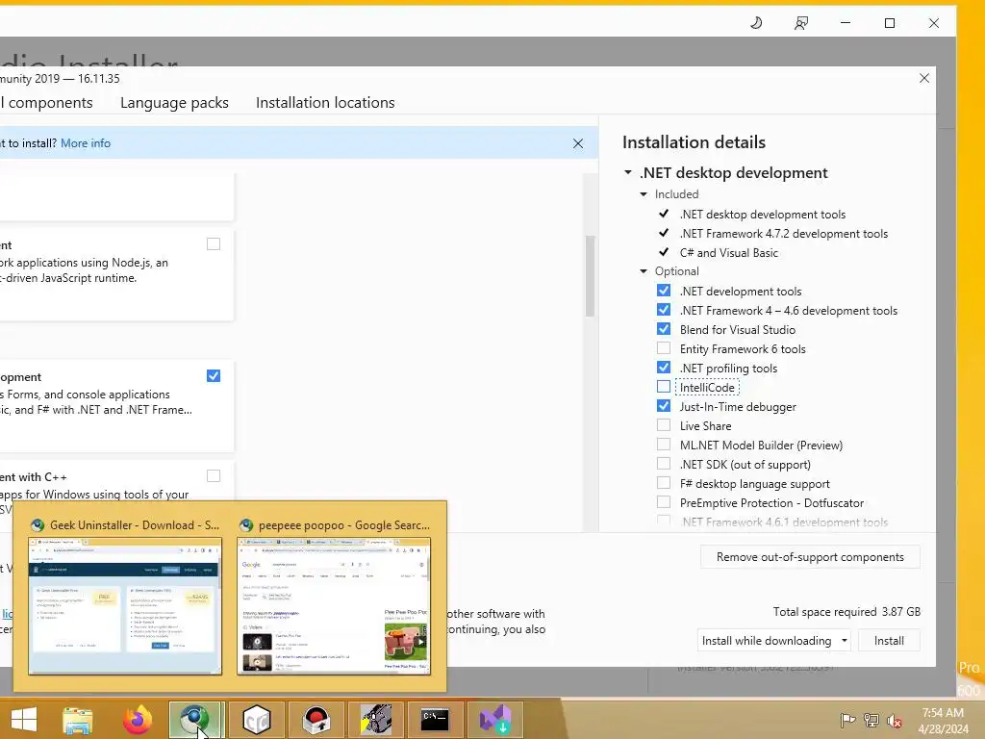Screen dimensions: 985x739
Task: Show the taskbar clock and date
Action: tap(943, 720)
